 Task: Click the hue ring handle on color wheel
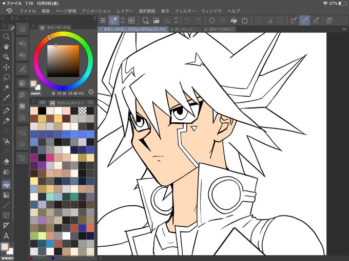[49, 37]
